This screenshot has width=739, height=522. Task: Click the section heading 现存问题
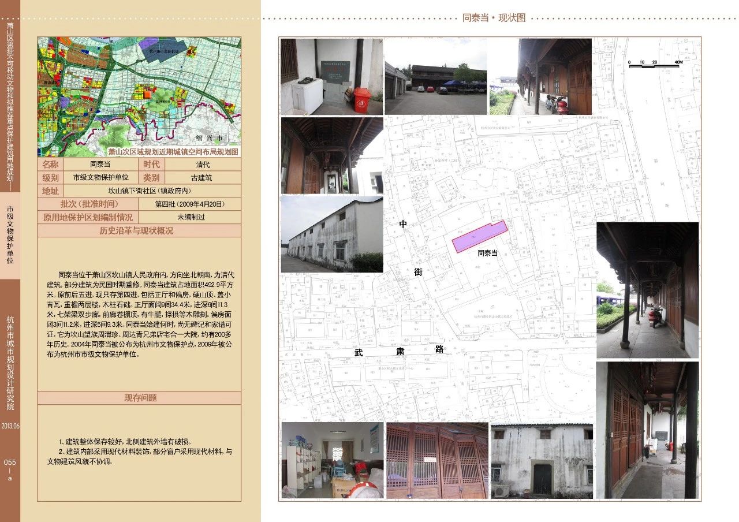coord(140,398)
